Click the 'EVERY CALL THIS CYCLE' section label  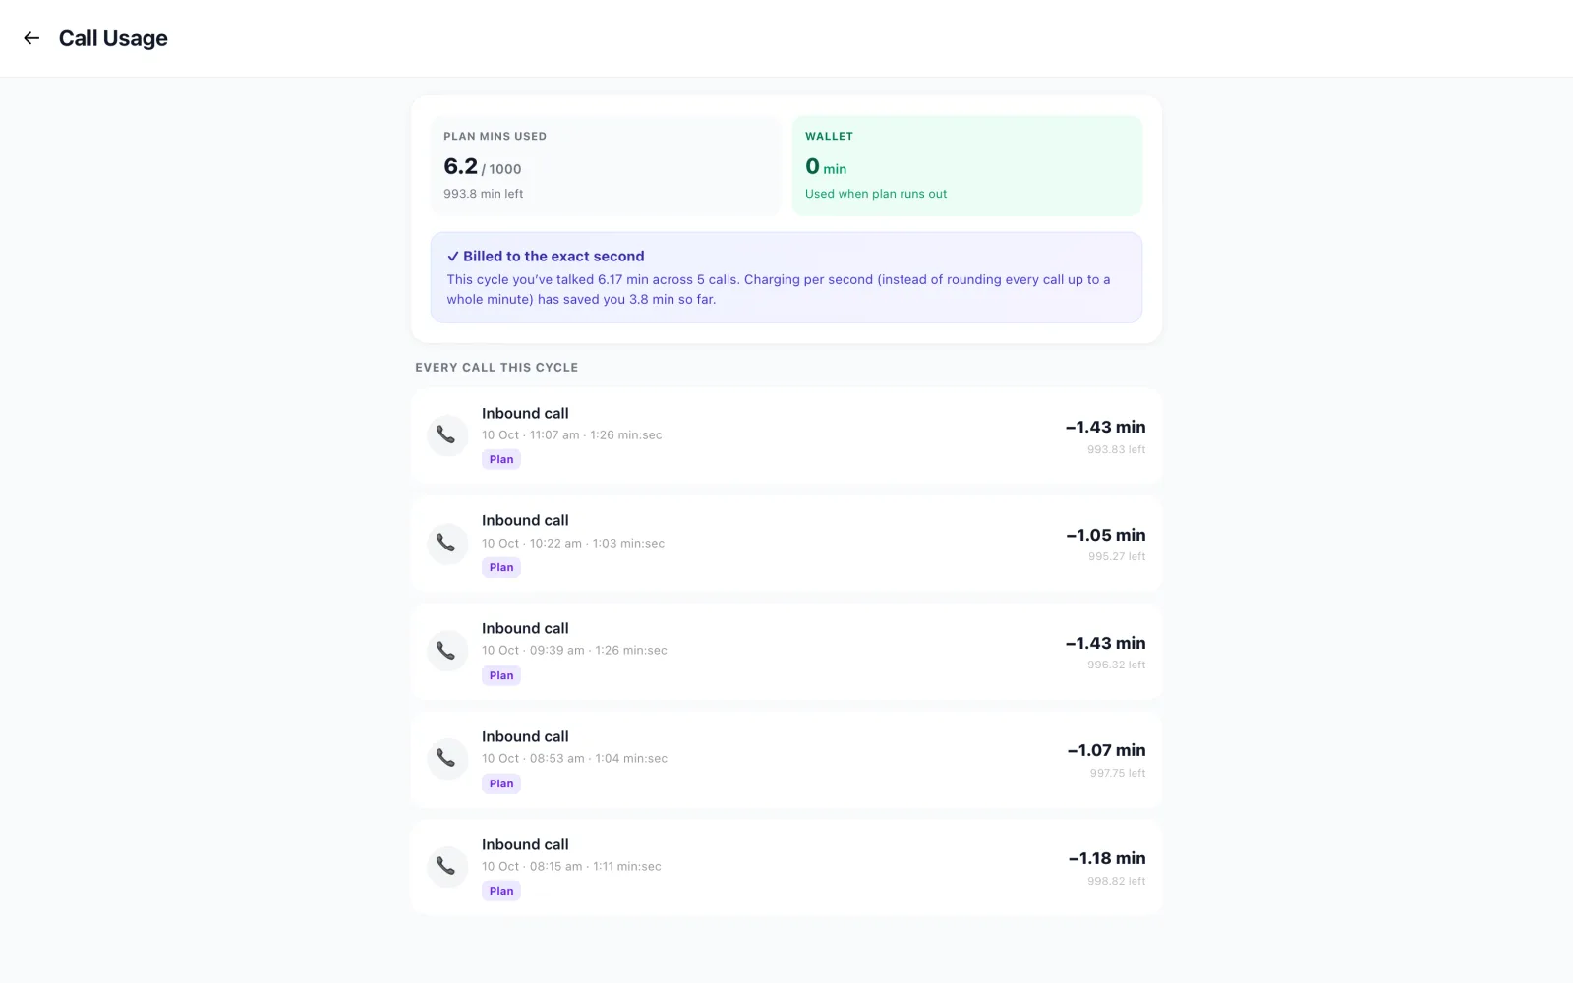click(496, 368)
